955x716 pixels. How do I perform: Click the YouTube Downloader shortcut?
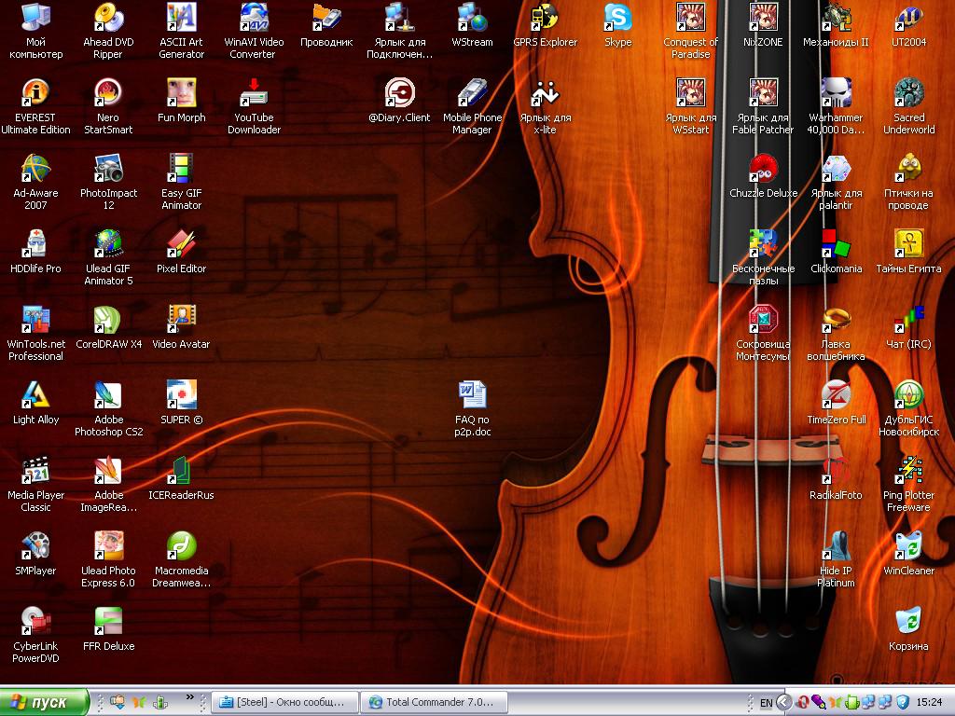click(254, 93)
